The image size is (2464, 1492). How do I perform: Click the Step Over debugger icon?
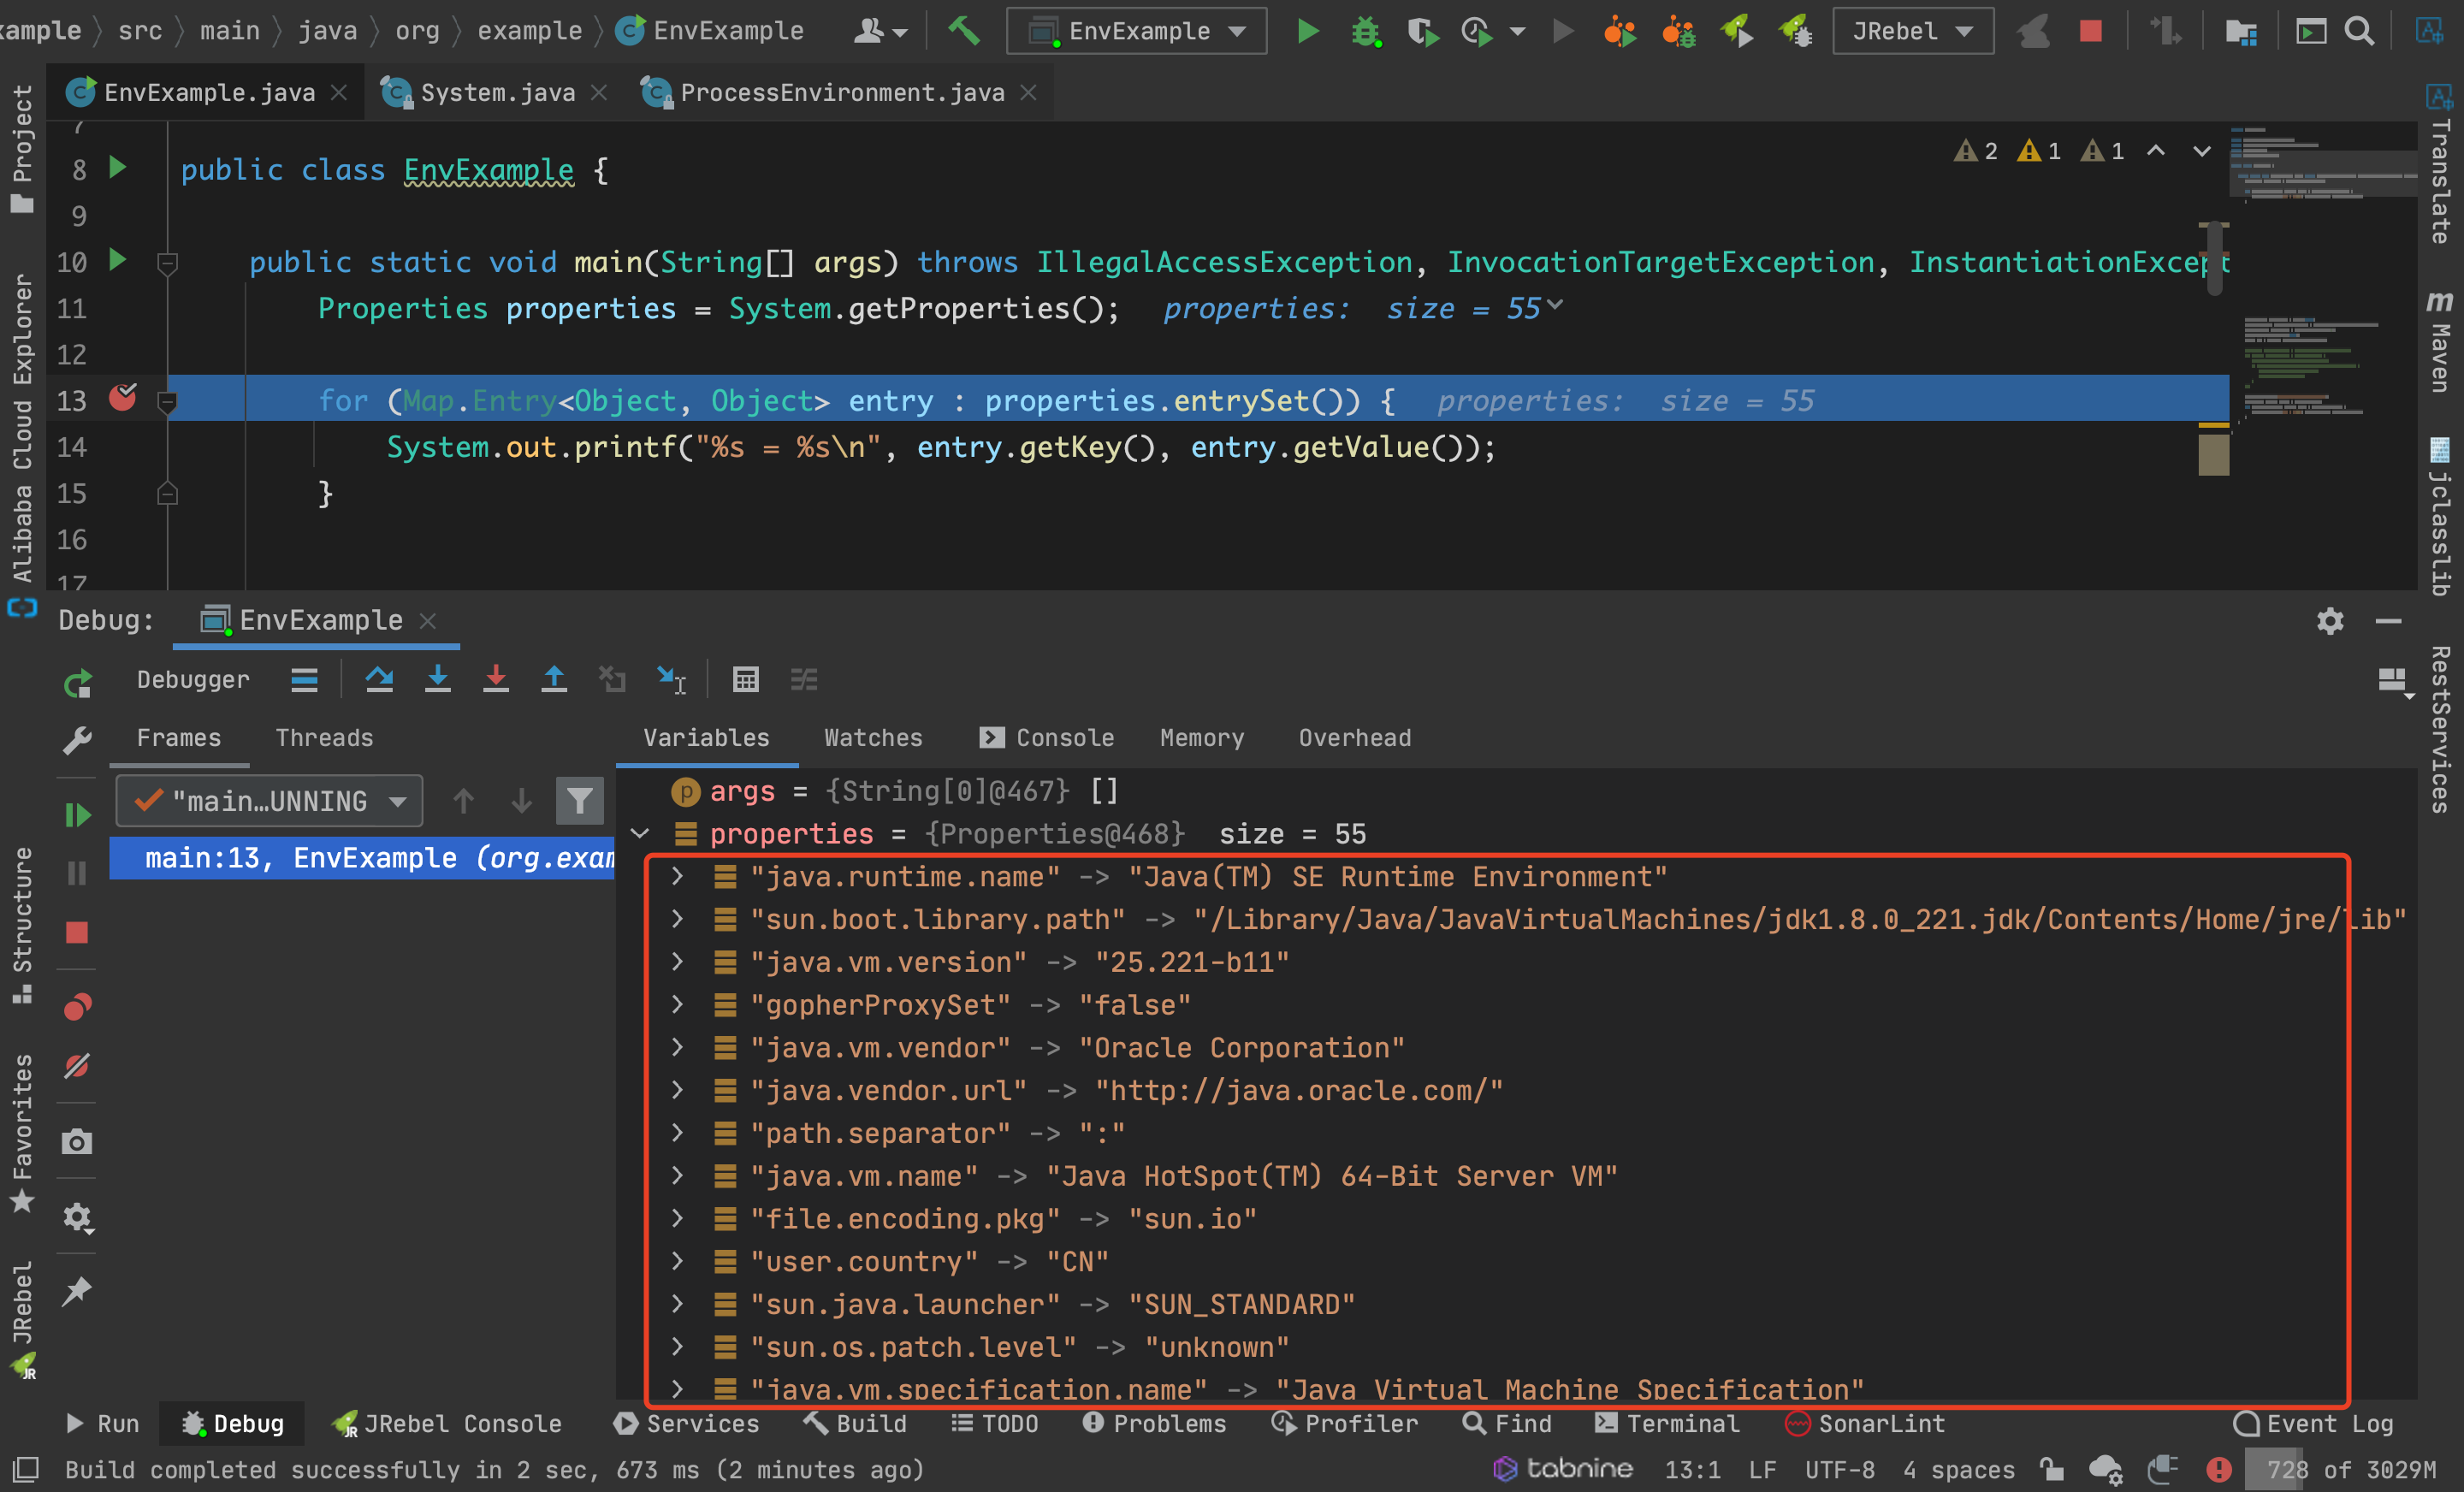(379, 680)
